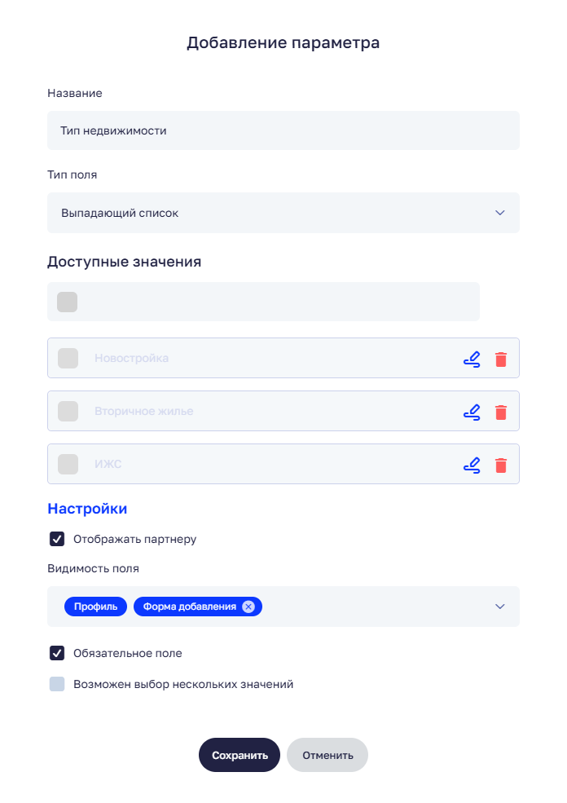Viewport: 567px width, 803px height.
Task: Toggle the Отображать партнеру checkbox
Action: tap(57, 539)
